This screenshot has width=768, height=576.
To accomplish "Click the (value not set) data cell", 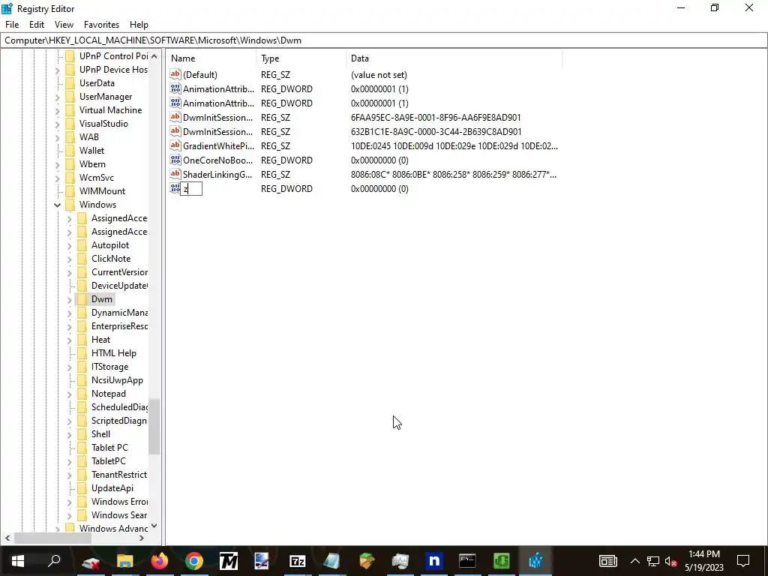I will (379, 75).
